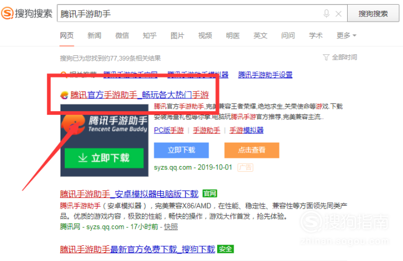The width and height of the screenshot is (403, 261).
Task: Click the blue 立即下载 button
Action: click(x=181, y=150)
